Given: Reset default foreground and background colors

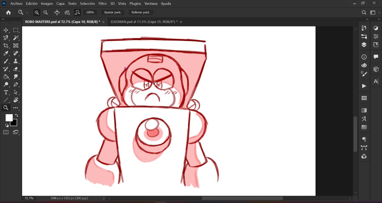Looking at the screenshot, I should tap(7, 125).
